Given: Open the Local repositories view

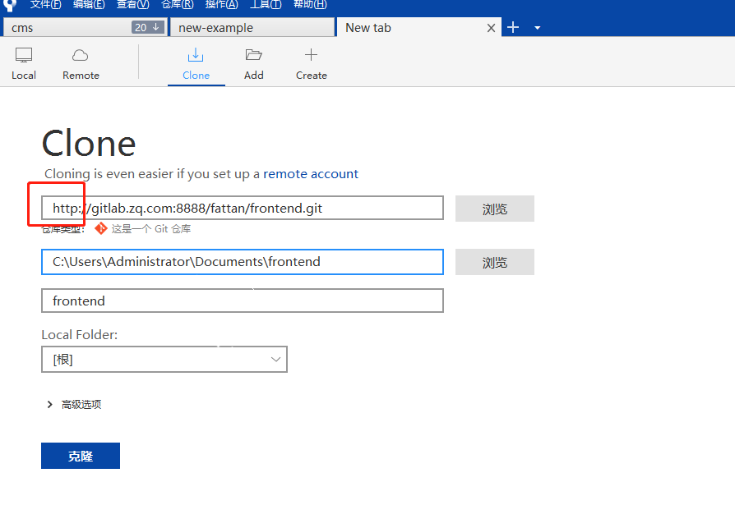Looking at the screenshot, I should point(24,63).
